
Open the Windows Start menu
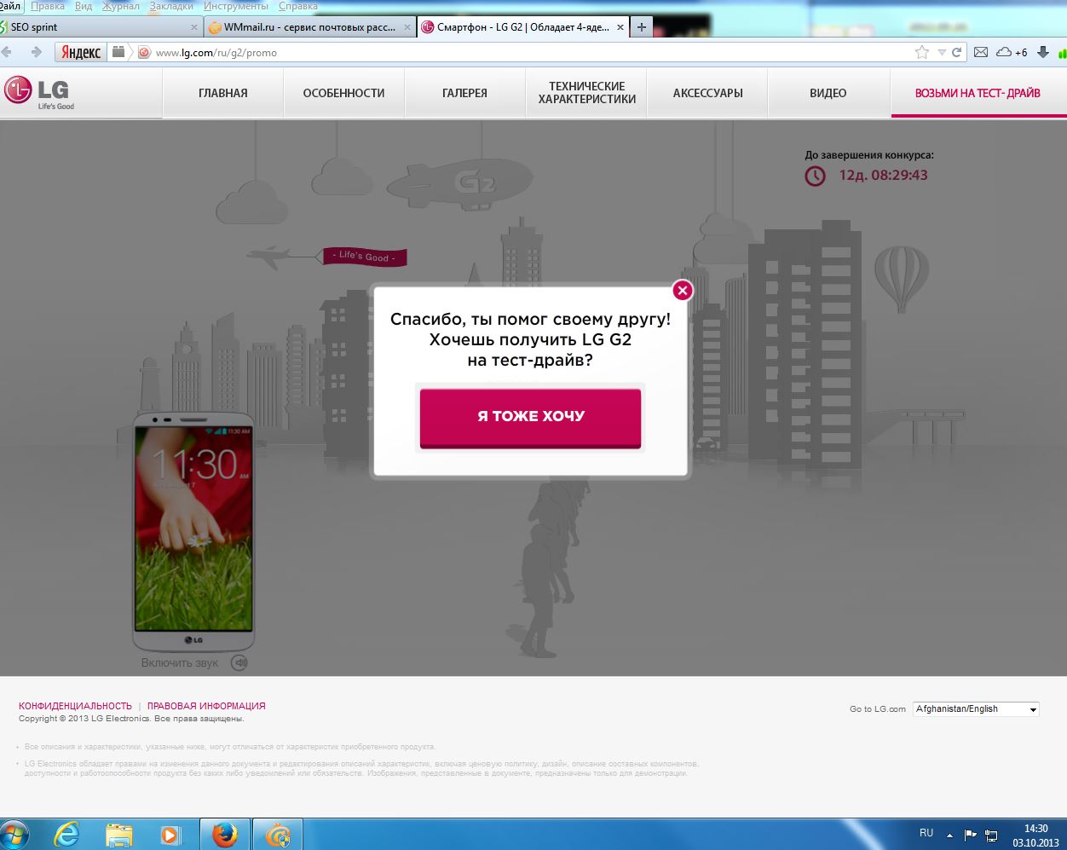tap(14, 834)
